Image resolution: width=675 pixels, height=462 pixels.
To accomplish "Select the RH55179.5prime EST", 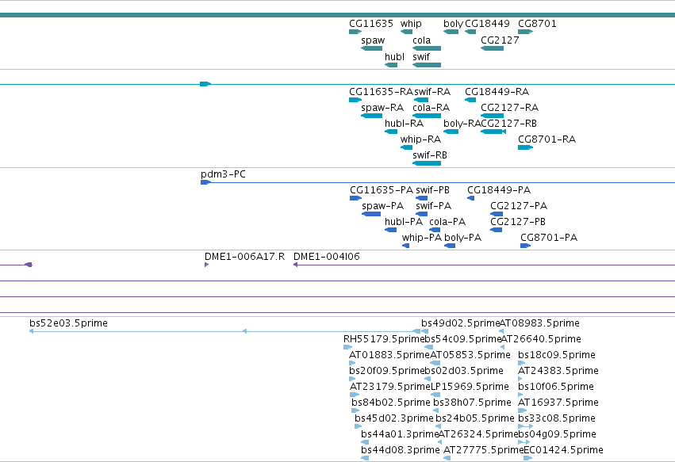I will pyautogui.click(x=347, y=347).
